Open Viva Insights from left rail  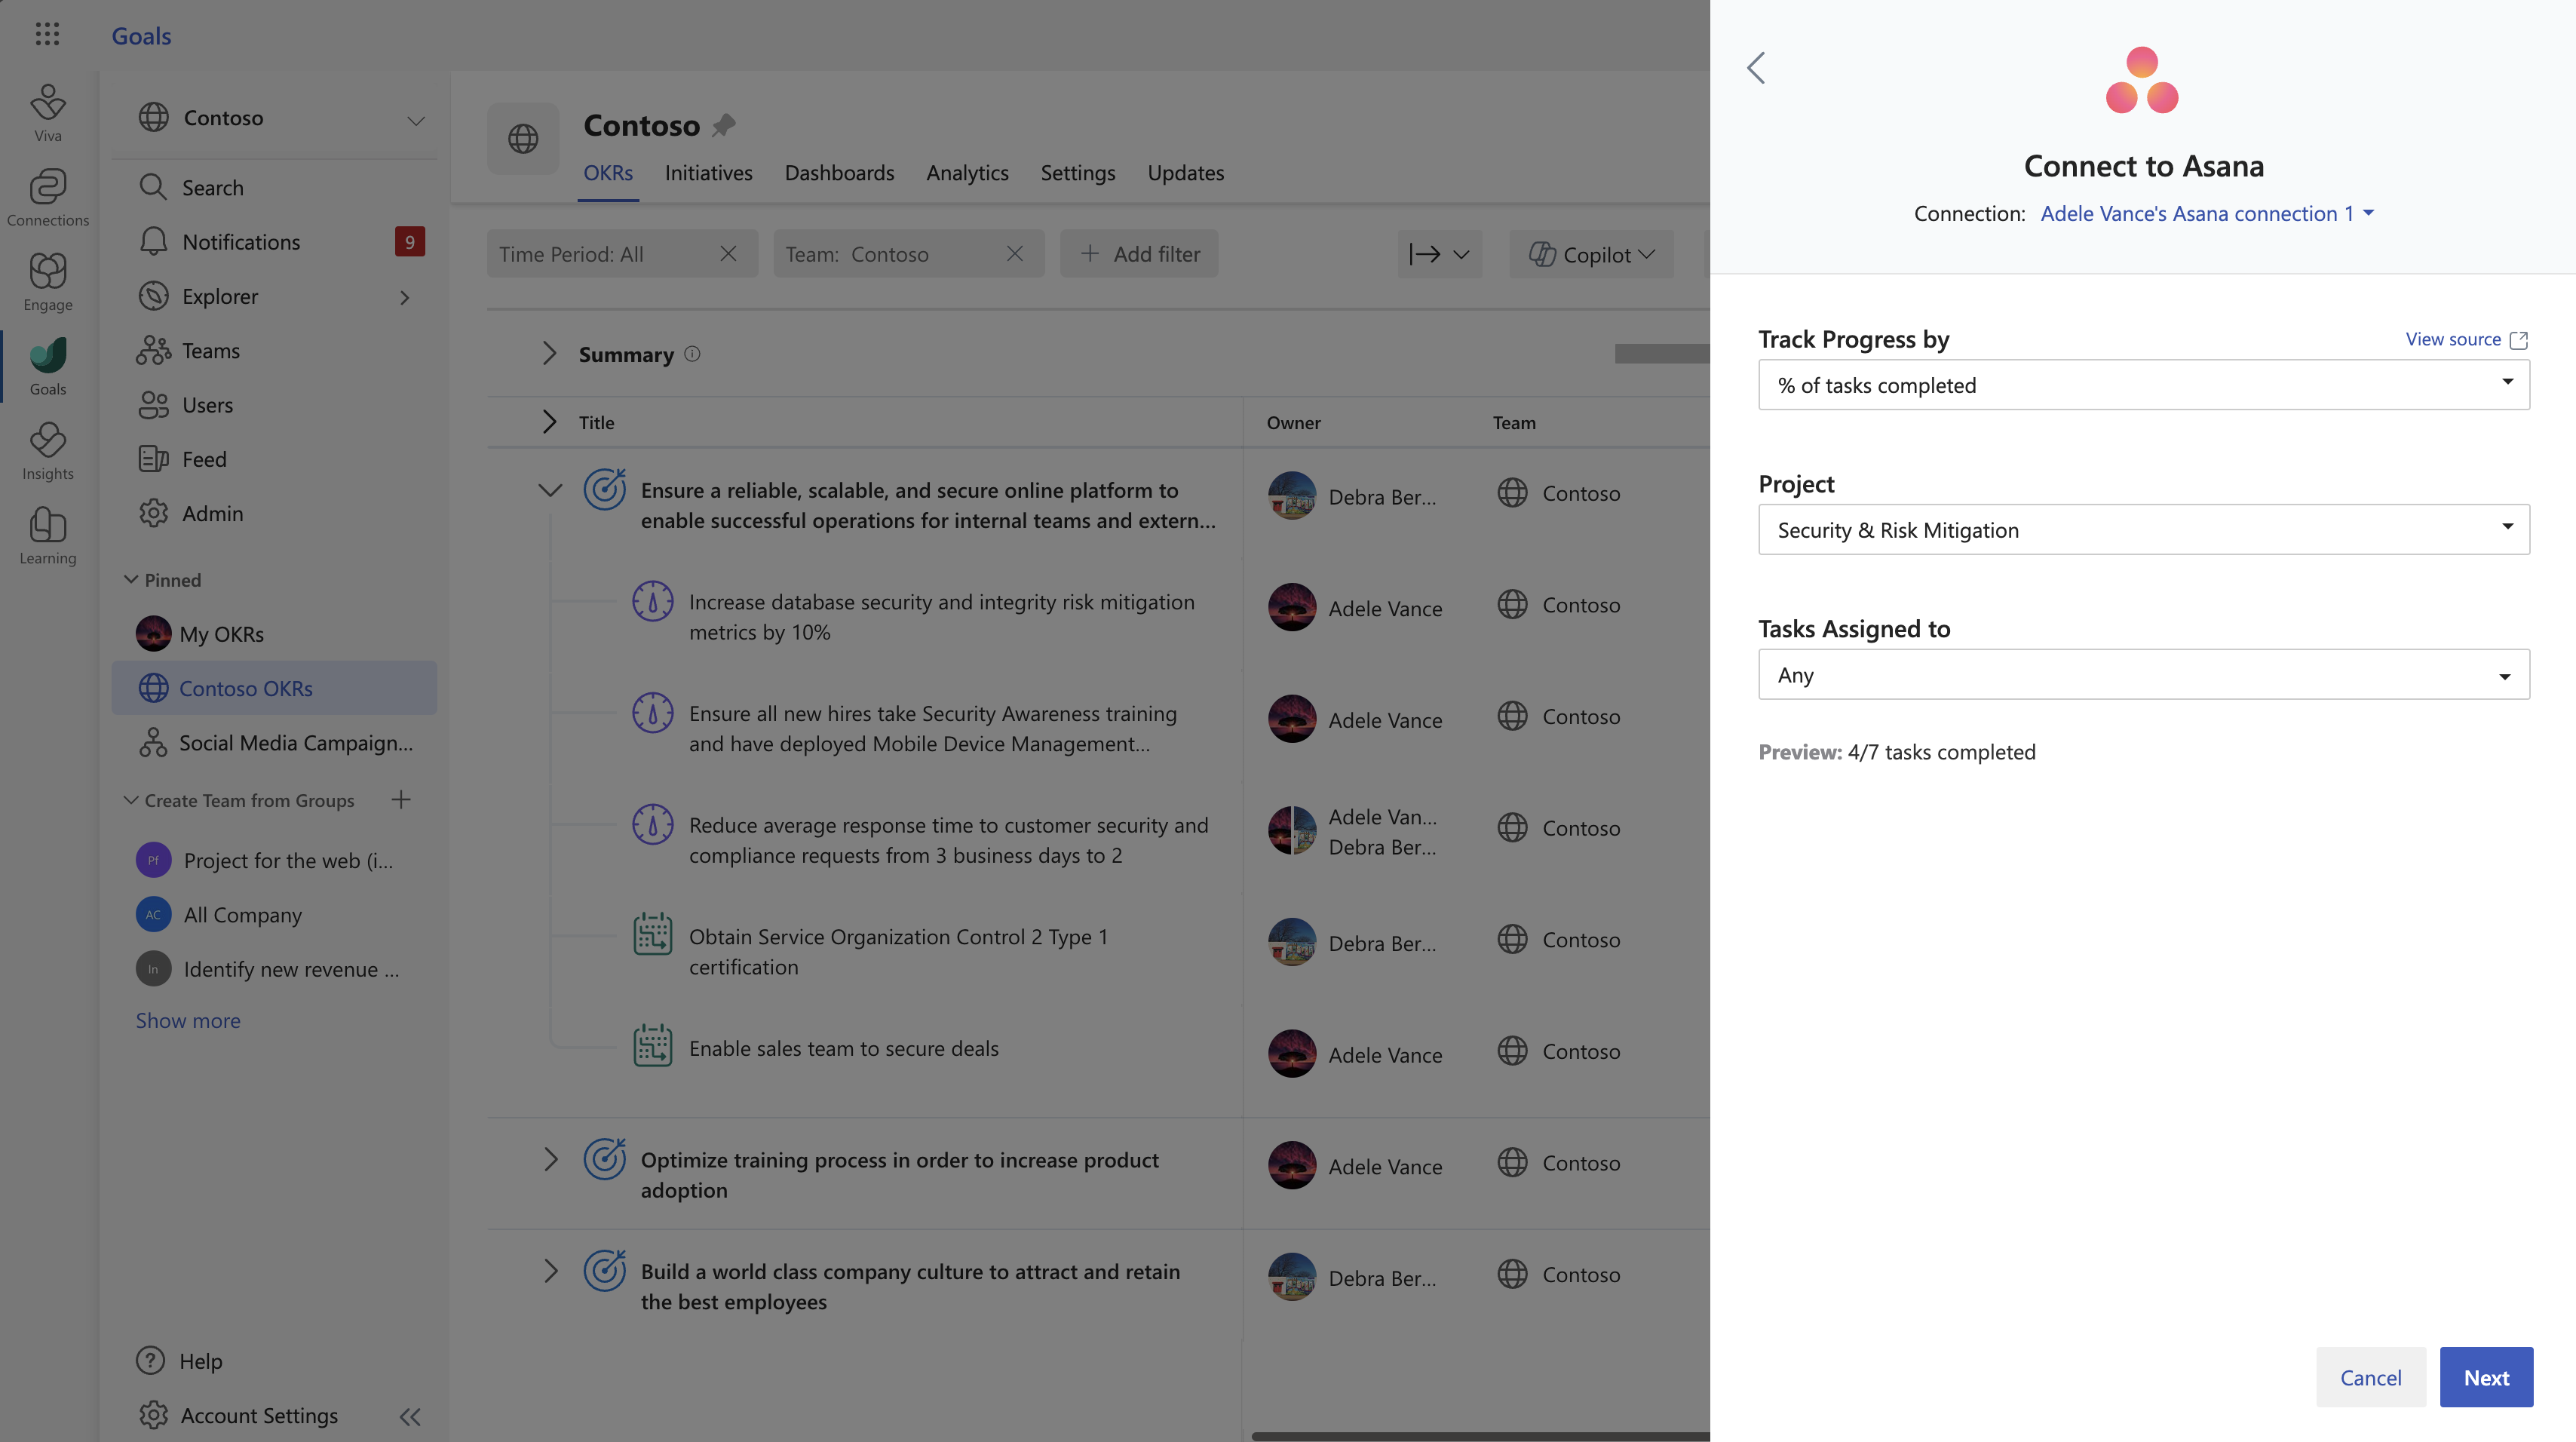pyautogui.click(x=47, y=450)
